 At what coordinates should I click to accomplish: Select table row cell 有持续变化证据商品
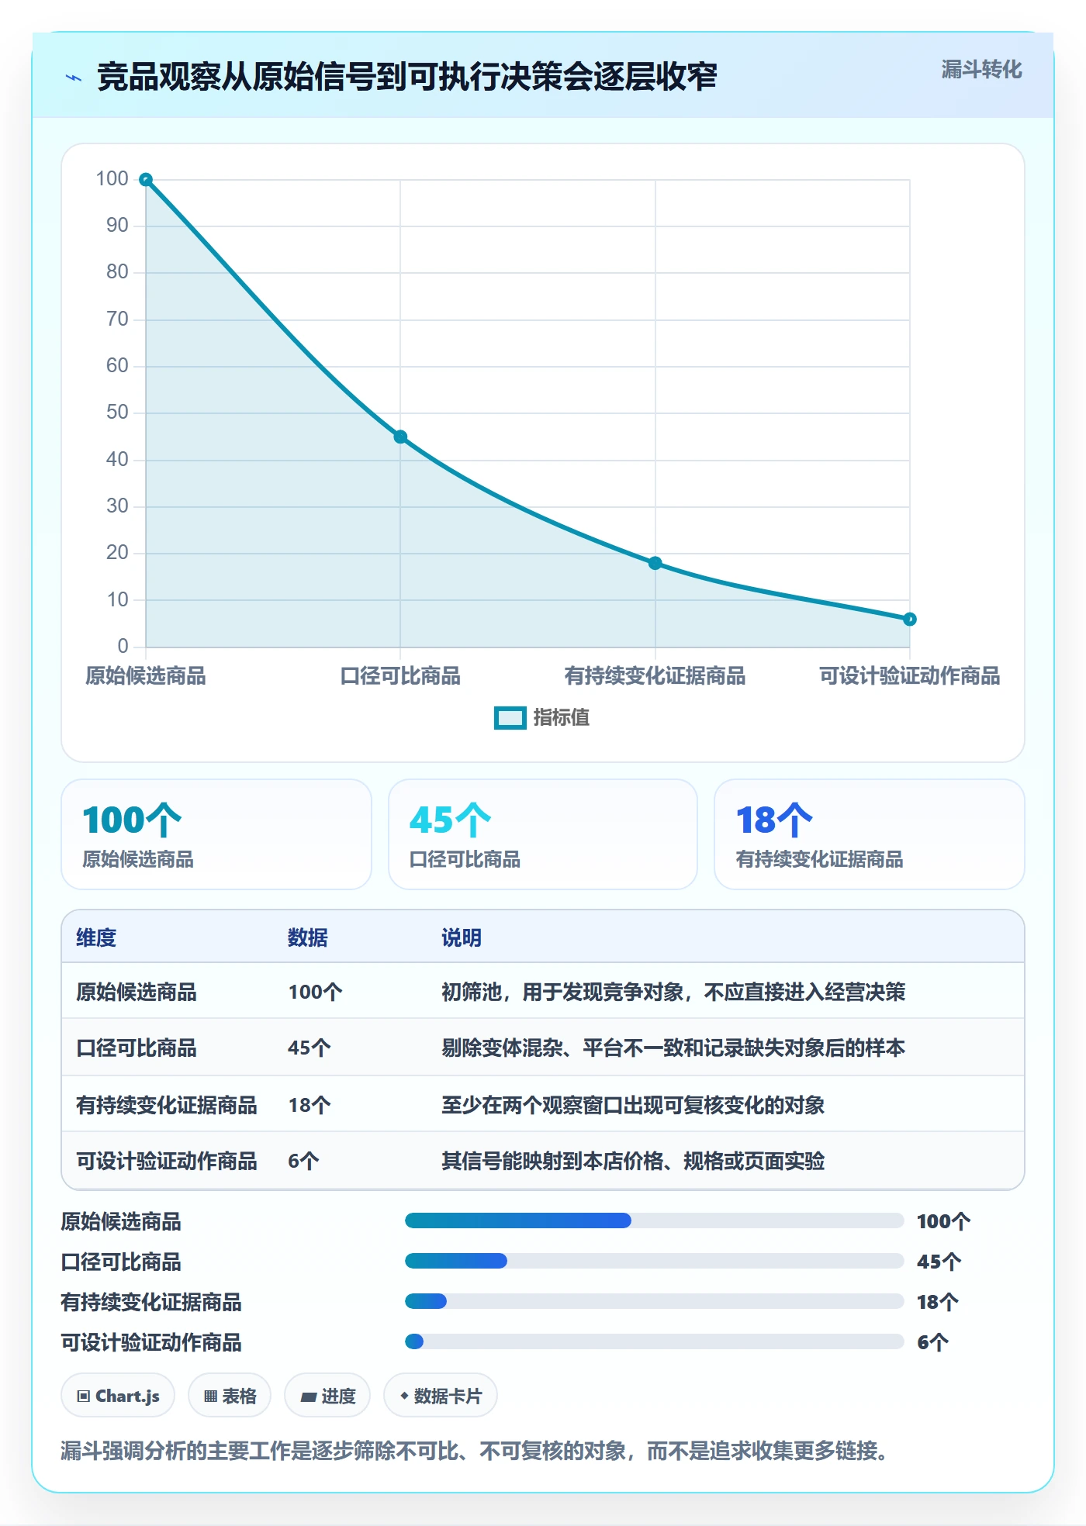167,1105
